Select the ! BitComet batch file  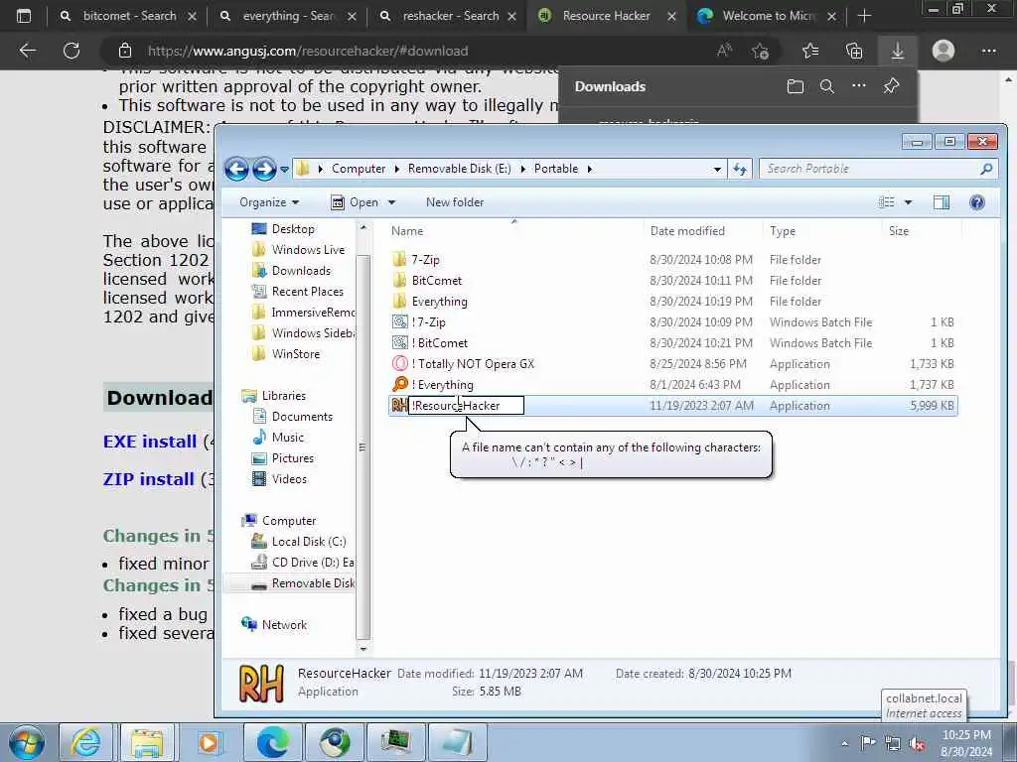tap(673, 342)
